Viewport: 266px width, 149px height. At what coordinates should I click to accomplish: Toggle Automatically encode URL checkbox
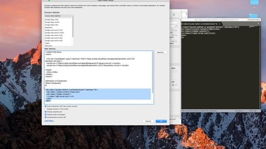pos(45,117)
